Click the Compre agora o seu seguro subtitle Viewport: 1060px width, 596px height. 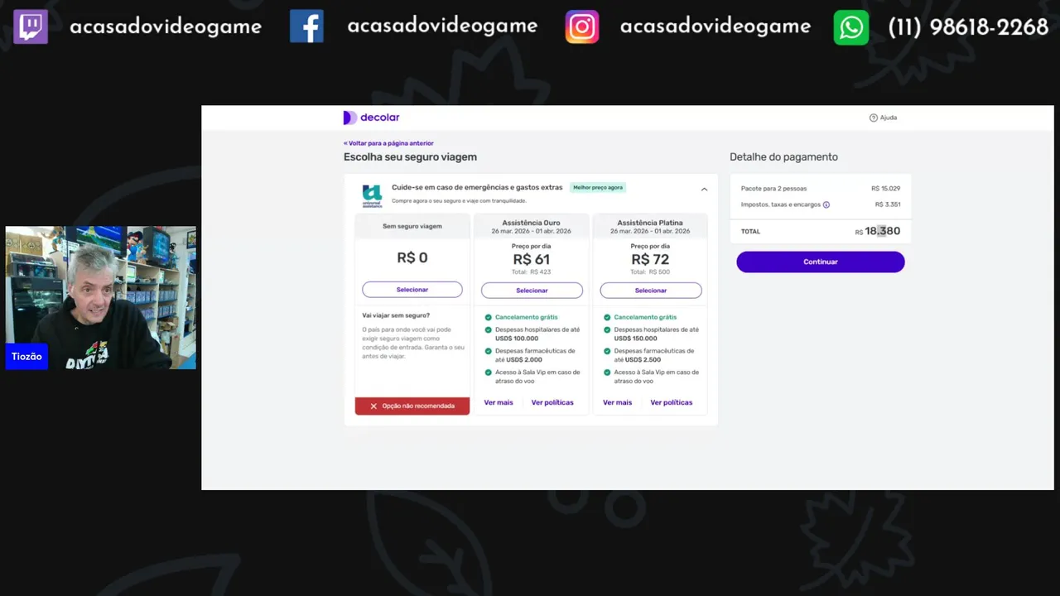[x=459, y=201]
